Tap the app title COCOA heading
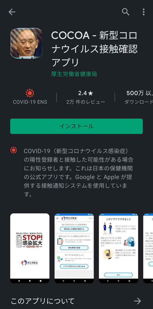This screenshot has width=153, height=309. point(94,49)
